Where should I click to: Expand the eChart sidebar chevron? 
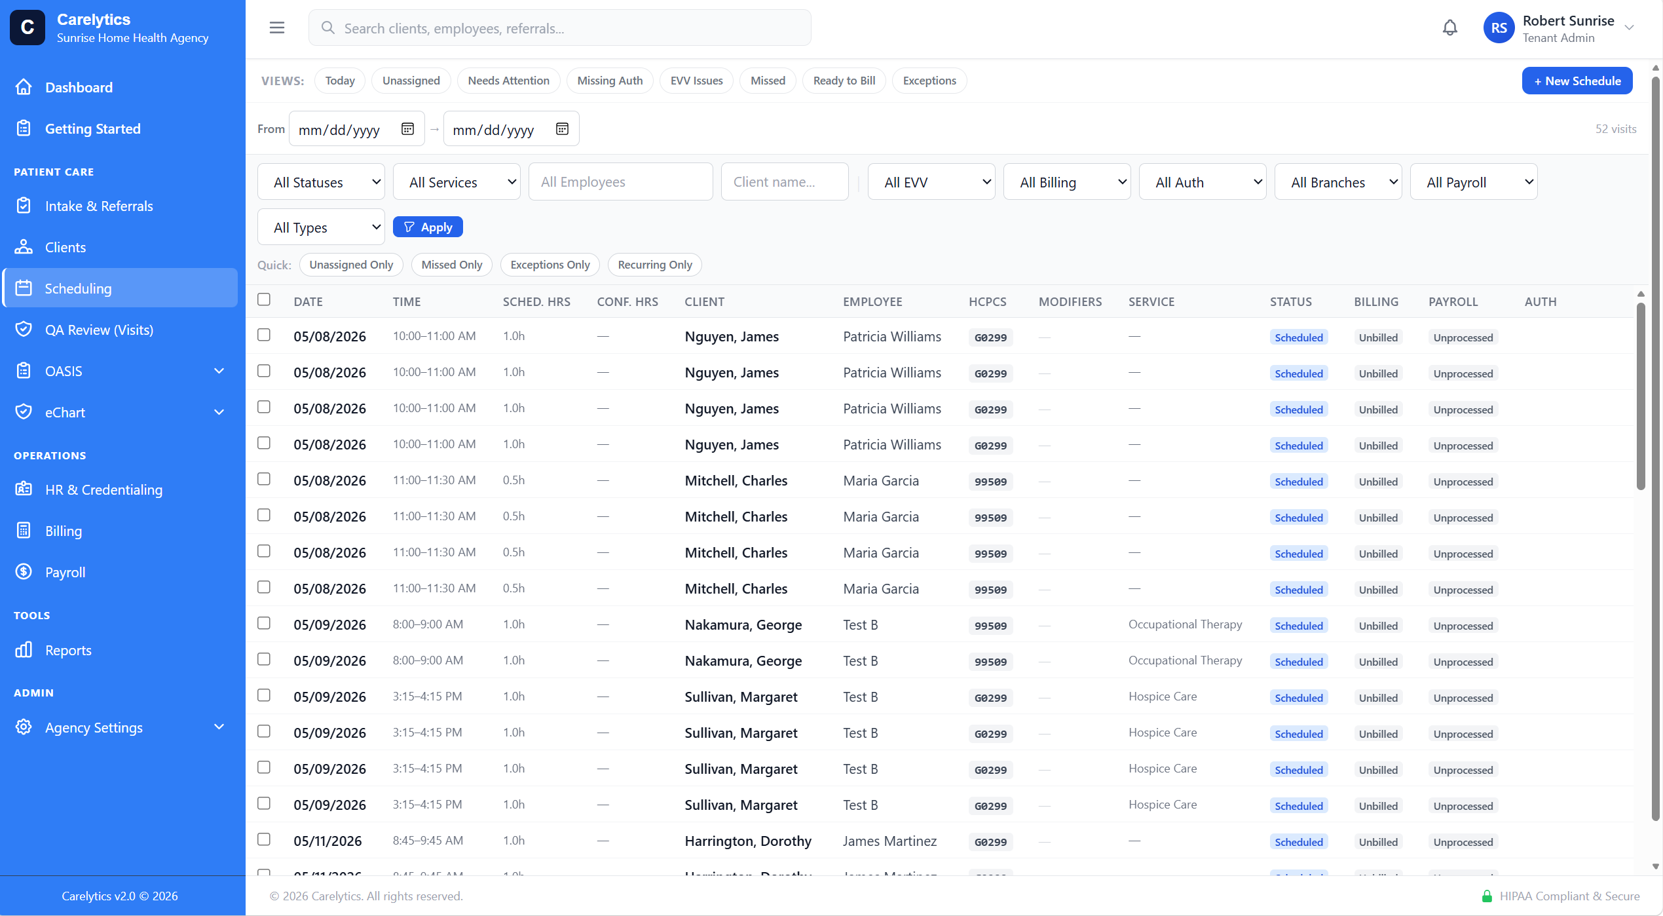(x=219, y=412)
